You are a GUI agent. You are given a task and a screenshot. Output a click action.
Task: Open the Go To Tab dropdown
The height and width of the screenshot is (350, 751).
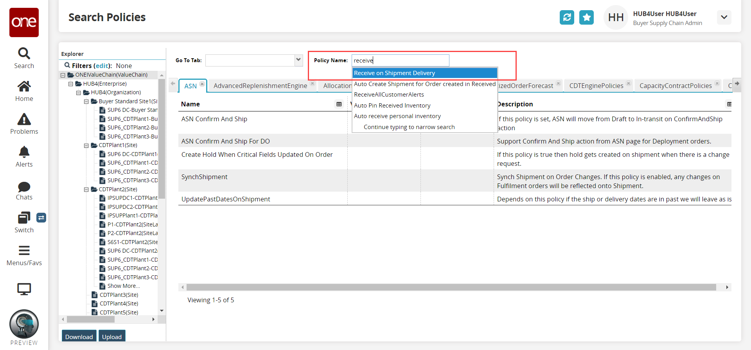[x=298, y=60]
